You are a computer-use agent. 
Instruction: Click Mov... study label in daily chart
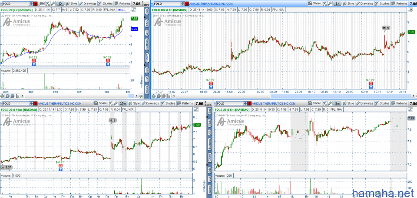pyautogui.click(x=121, y=10)
